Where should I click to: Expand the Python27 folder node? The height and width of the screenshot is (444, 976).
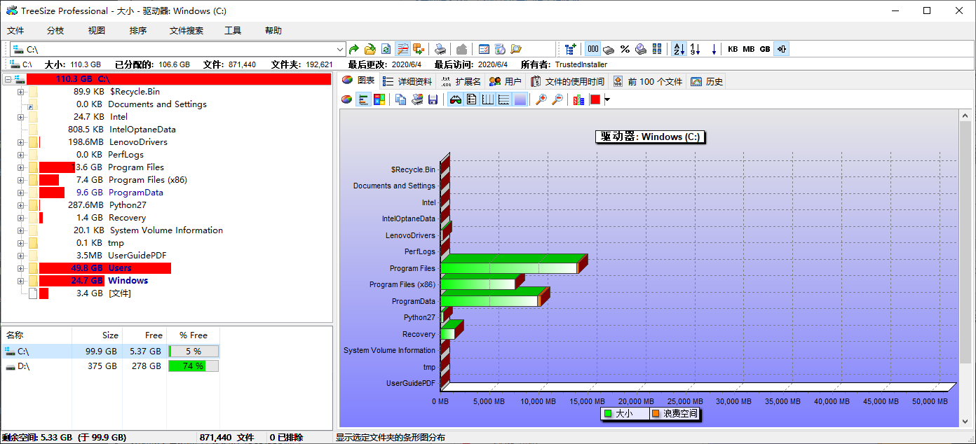[20, 205]
